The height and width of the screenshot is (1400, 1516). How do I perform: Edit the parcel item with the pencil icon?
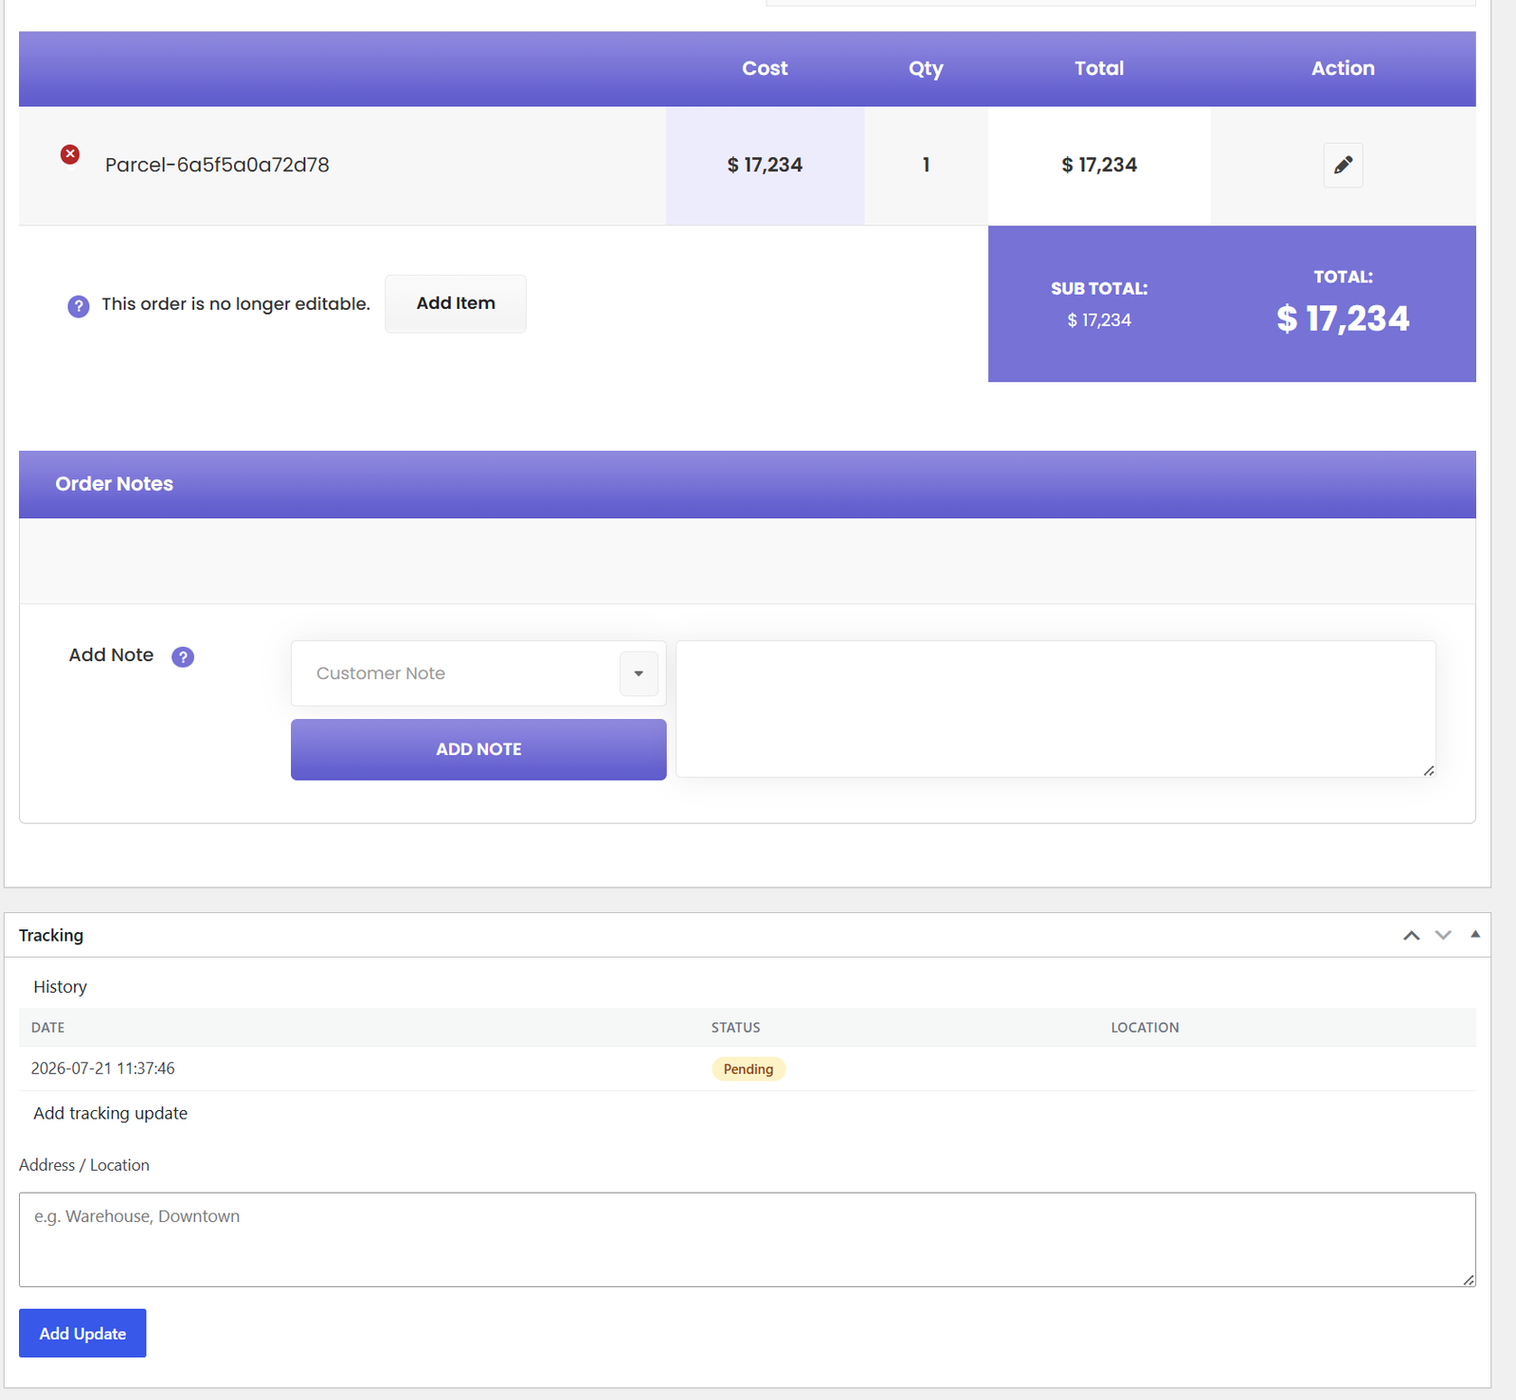click(x=1343, y=165)
